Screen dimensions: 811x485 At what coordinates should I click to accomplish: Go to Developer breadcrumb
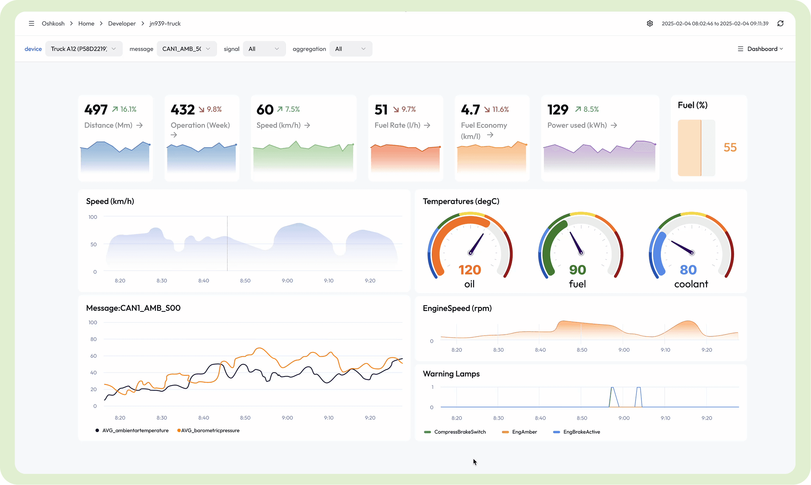pyautogui.click(x=122, y=23)
